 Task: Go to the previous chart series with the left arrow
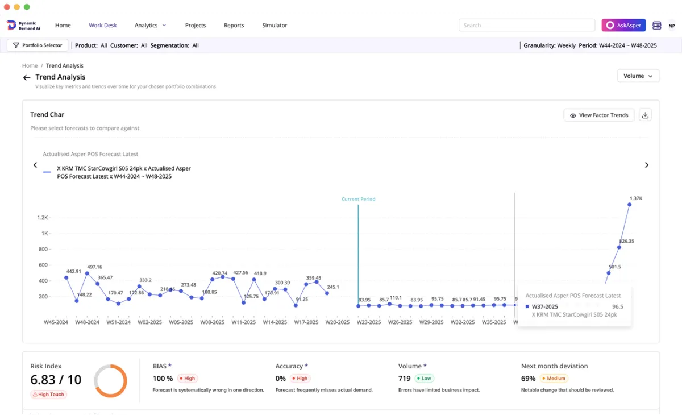(x=35, y=165)
